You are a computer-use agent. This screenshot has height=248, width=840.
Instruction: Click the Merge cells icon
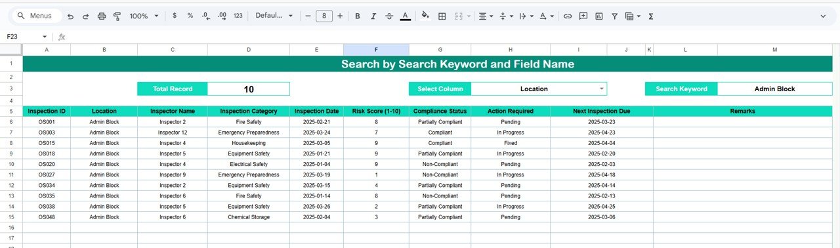458,16
